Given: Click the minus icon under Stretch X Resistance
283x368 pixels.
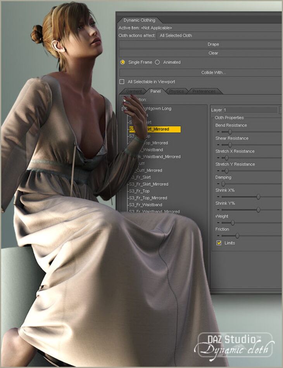Looking at the screenshot, I should pyautogui.click(x=218, y=158).
